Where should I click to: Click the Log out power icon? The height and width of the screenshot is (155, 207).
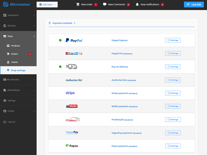pyautogui.click(x=5, y=122)
